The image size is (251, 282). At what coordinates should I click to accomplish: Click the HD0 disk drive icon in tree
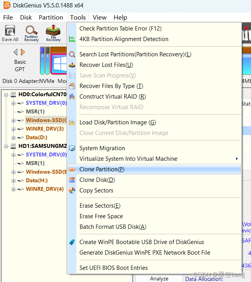(13, 94)
